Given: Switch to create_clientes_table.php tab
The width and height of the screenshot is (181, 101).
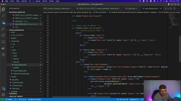Looking at the screenshot, I should click(57, 8).
